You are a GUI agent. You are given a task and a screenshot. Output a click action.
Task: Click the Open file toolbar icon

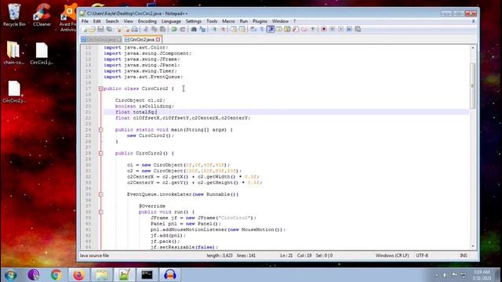(x=93, y=30)
